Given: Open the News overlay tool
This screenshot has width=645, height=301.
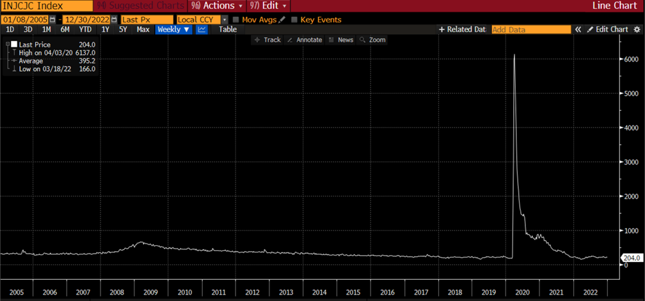Looking at the screenshot, I should point(340,40).
